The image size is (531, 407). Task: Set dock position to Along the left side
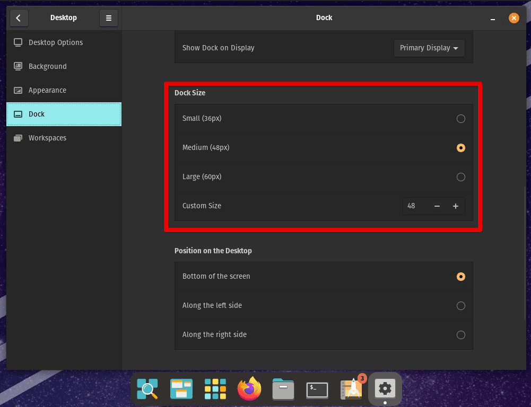(x=460, y=306)
